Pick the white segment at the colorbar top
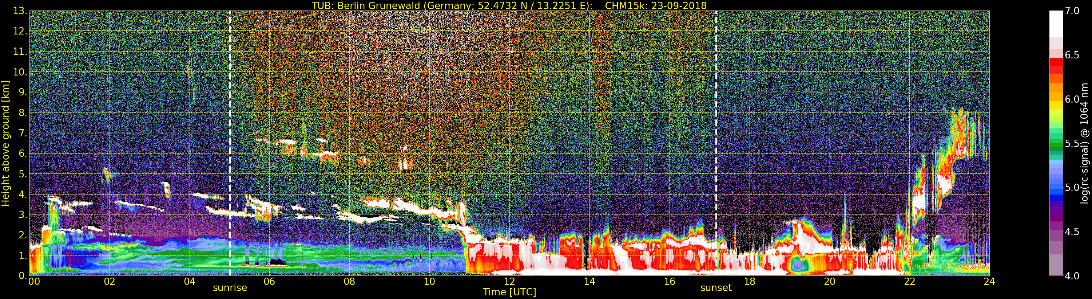1092x299 pixels. pyautogui.click(x=1056, y=23)
